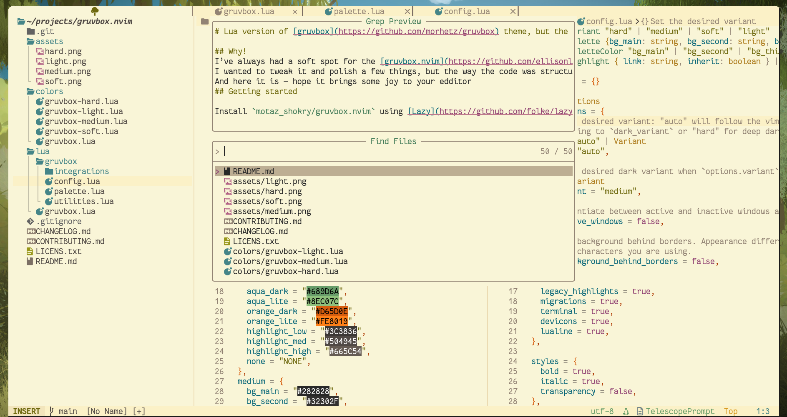Click the Lua icon beside palette.lua in tree
This screenshot has width=787, height=417.
click(49, 192)
